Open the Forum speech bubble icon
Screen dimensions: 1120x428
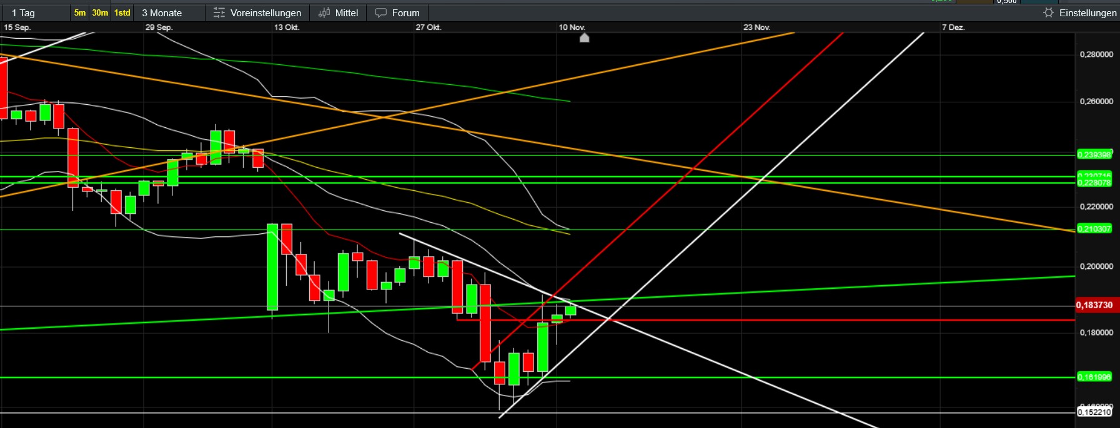pyautogui.click(x=380, y=12)
